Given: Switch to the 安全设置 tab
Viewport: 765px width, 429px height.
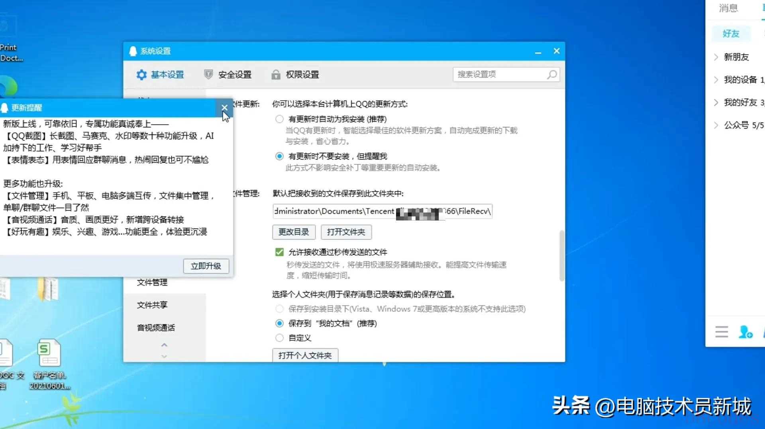Looking at the screenshot, I should 228,74.
